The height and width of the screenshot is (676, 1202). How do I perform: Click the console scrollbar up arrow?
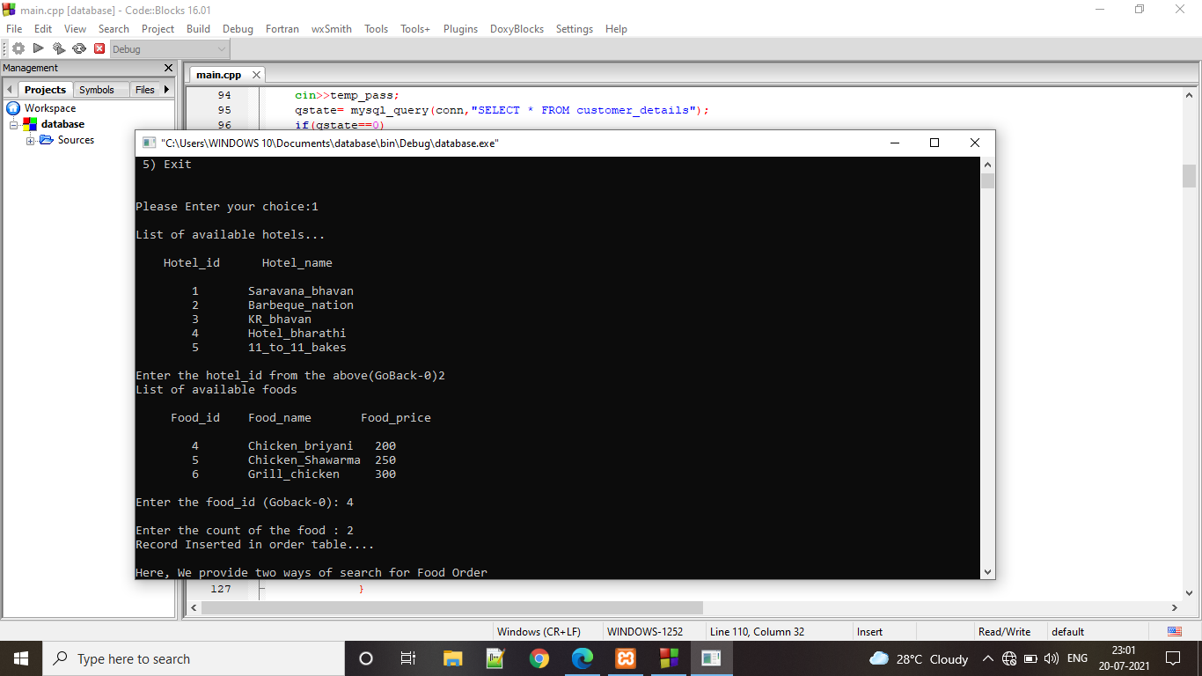coord(987,165)
